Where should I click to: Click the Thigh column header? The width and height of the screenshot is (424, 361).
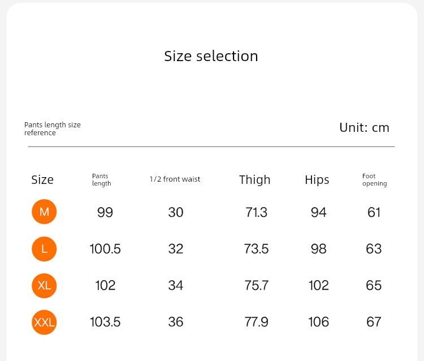coord(254,180)
